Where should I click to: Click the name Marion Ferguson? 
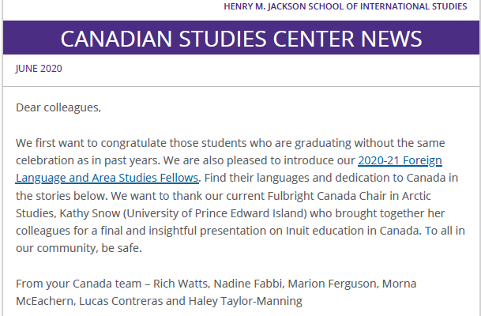(332, 284)
